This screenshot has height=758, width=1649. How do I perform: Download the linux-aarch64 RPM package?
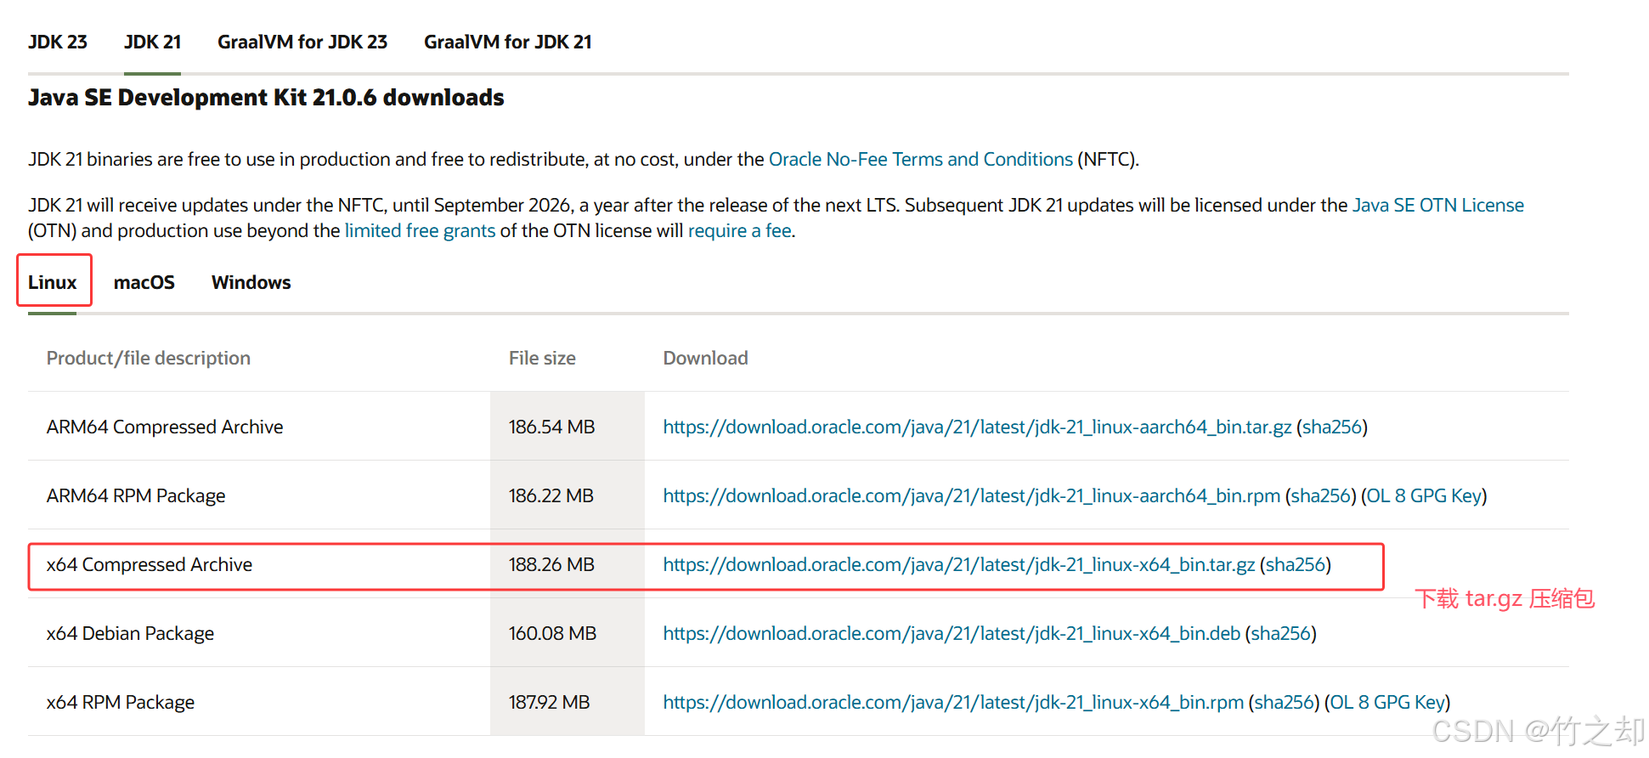click(972, 495)
